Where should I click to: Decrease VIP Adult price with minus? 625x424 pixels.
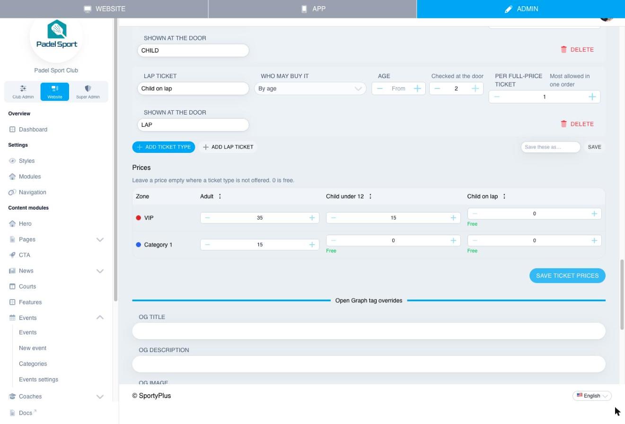tap(207, 218)
